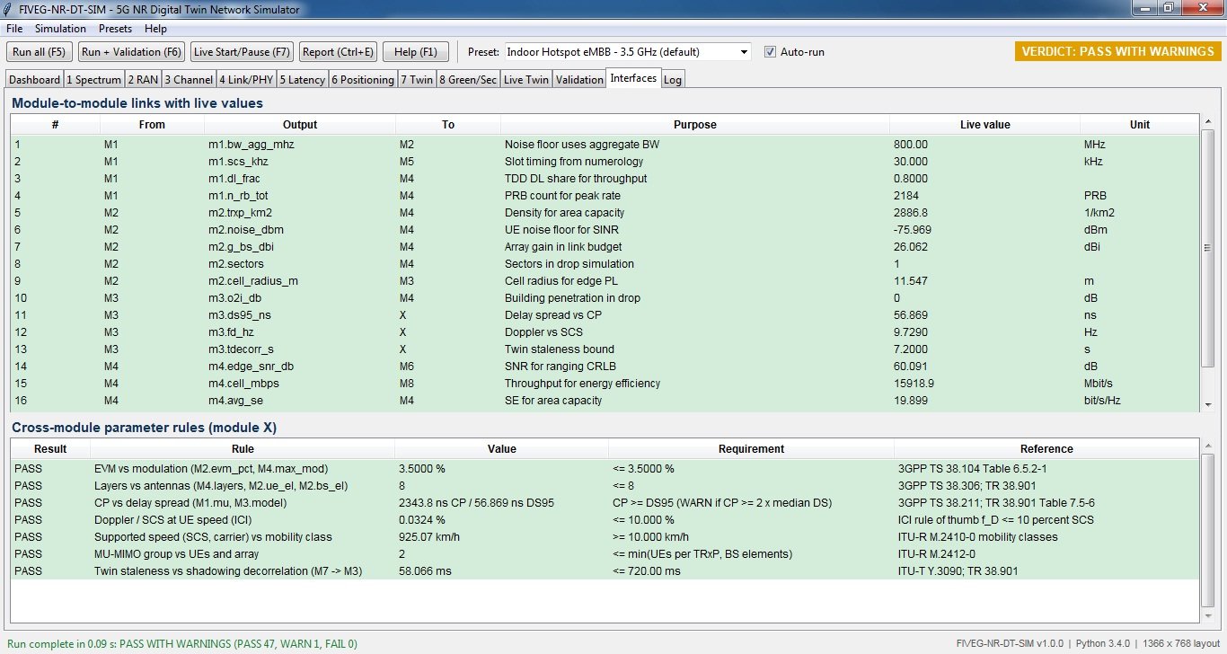Click the 'Run complete' status bar message

(x=181, y=643)
